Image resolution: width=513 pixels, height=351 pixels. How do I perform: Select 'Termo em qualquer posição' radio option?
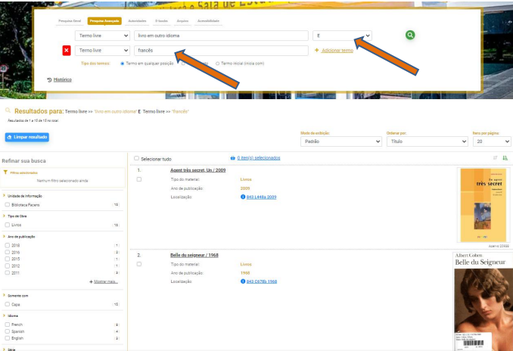(x=123, y=64)
